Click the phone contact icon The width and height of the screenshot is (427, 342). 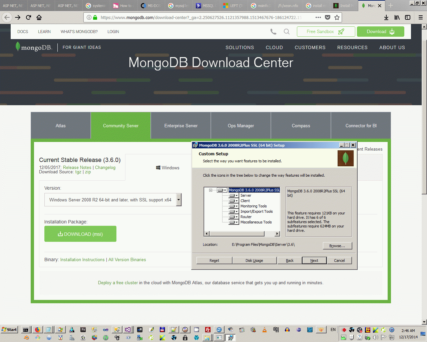273,32
